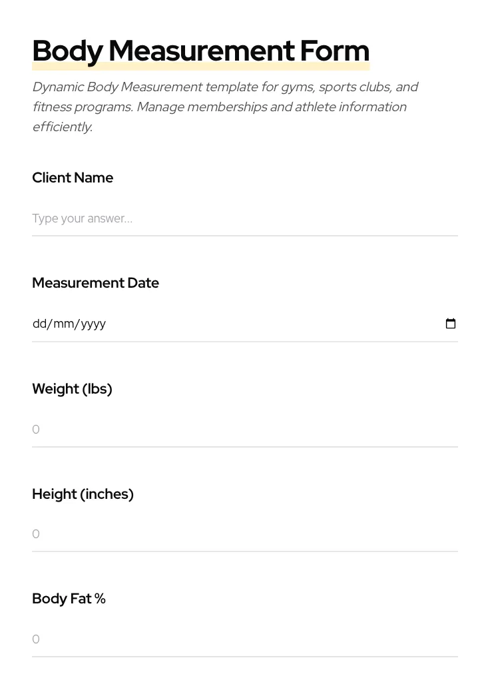
Task: Select the Client Name field label
Action: (73, 178)
